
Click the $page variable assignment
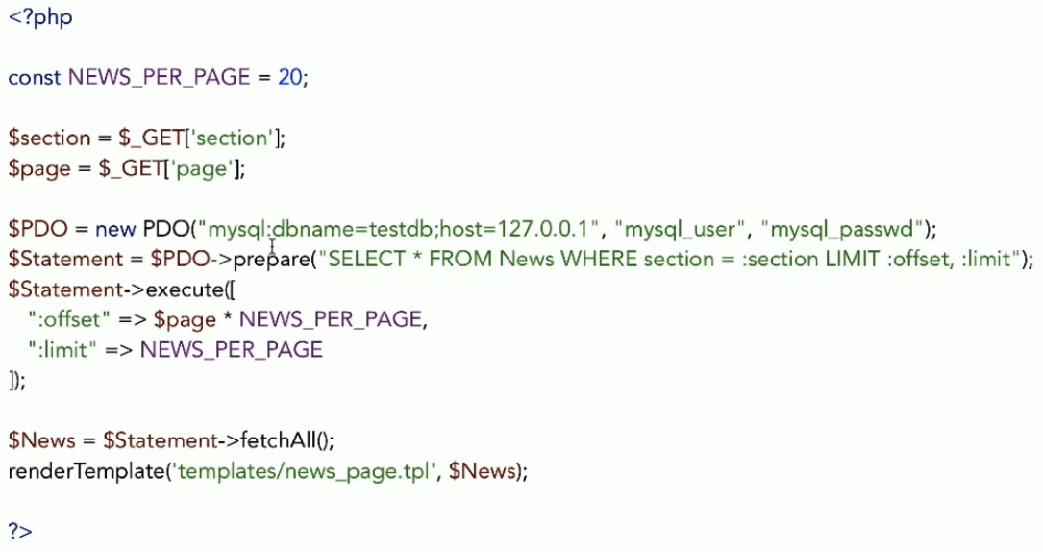[39, 169]
